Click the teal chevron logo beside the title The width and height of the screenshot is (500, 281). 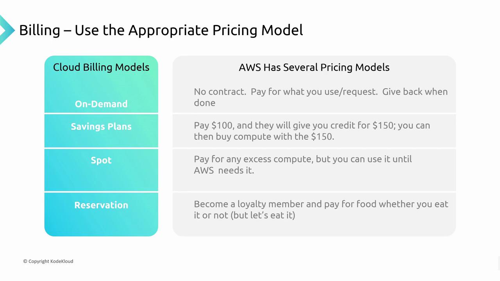tap(7, 30)
